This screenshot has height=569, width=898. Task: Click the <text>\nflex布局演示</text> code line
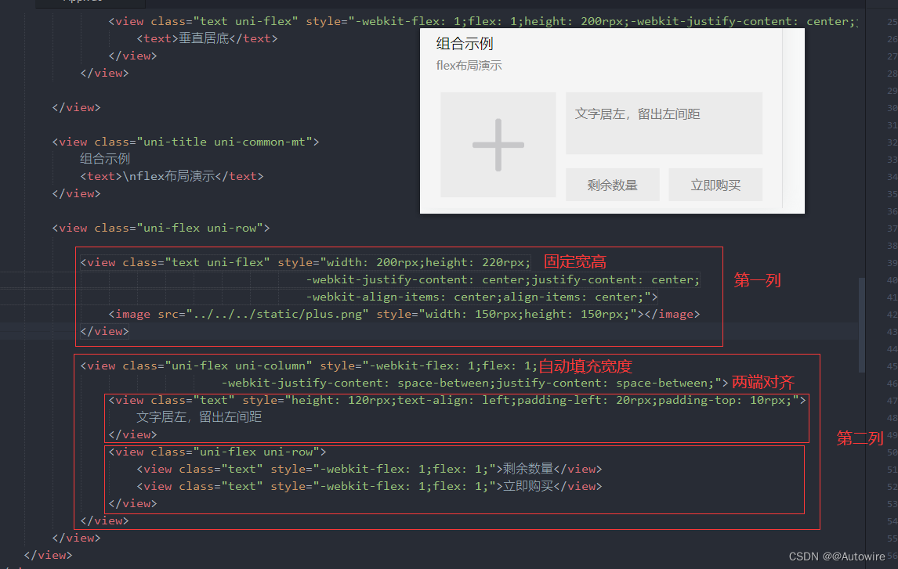172,176
